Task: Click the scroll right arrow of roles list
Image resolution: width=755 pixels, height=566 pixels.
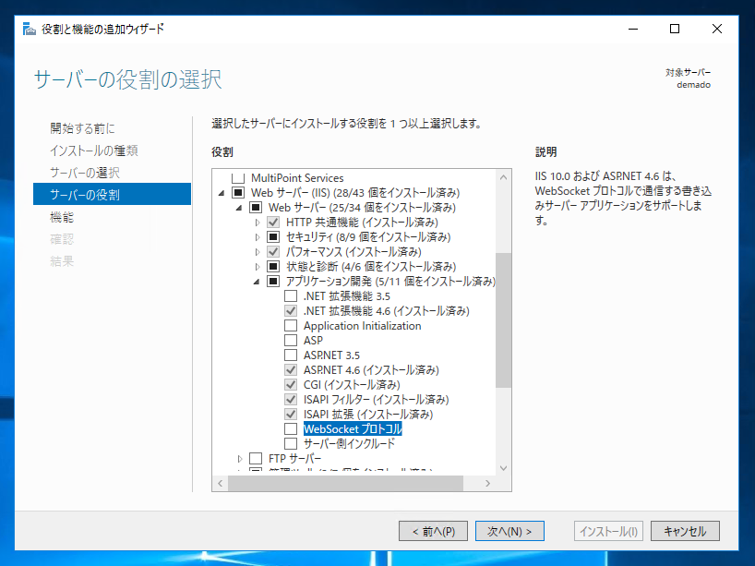Action: click(487, 483)
